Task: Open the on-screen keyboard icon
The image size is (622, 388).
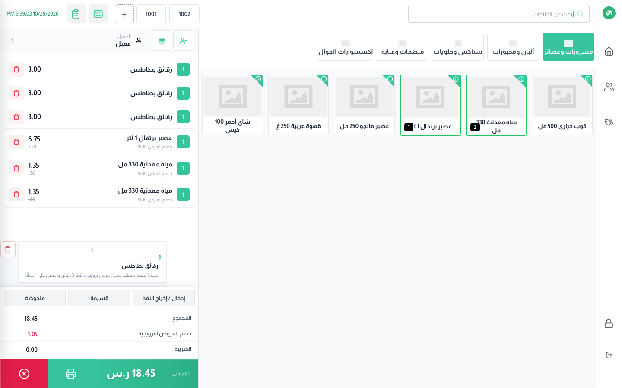Action: 98,14
